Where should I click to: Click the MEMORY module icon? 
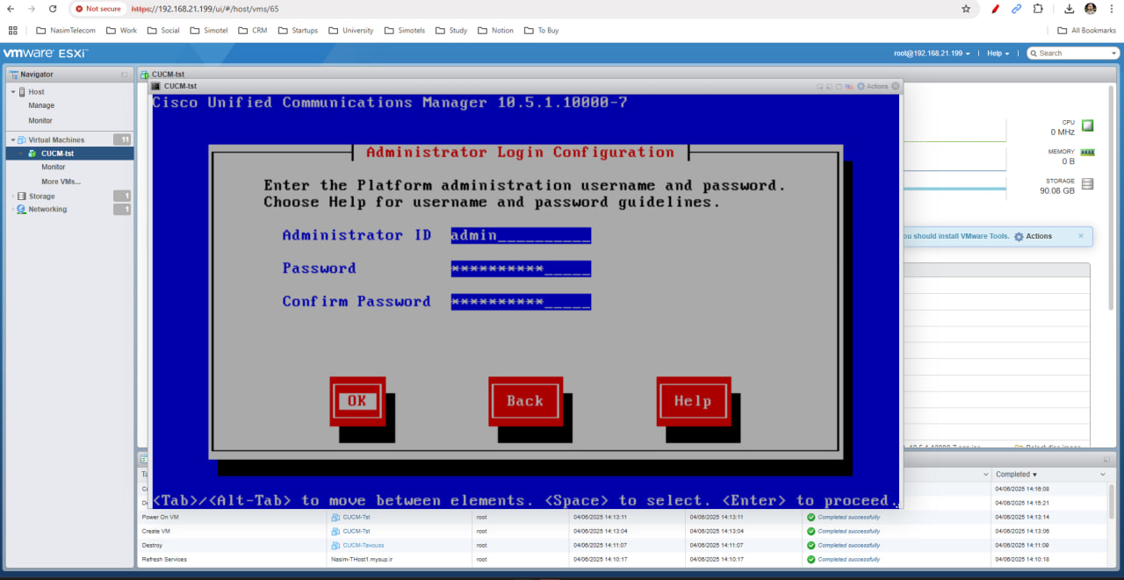click(x=1088, y=153)
